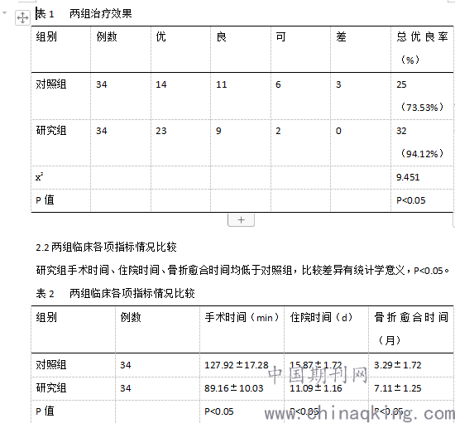Click the small collapse arrow beside table title
Image resolution: width=455 pixels, height=423 pixels.
(x=4, y=12)
